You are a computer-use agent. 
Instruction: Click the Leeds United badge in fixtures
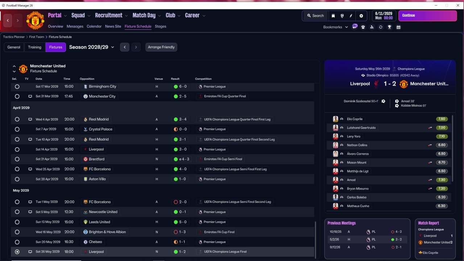(85, 222)
